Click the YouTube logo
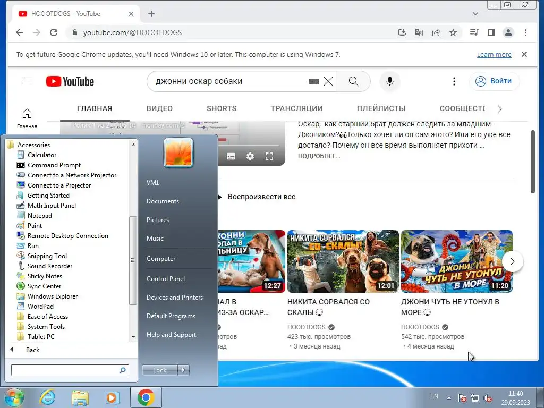Viewport: 544px width, 408px height. [70, 81]
